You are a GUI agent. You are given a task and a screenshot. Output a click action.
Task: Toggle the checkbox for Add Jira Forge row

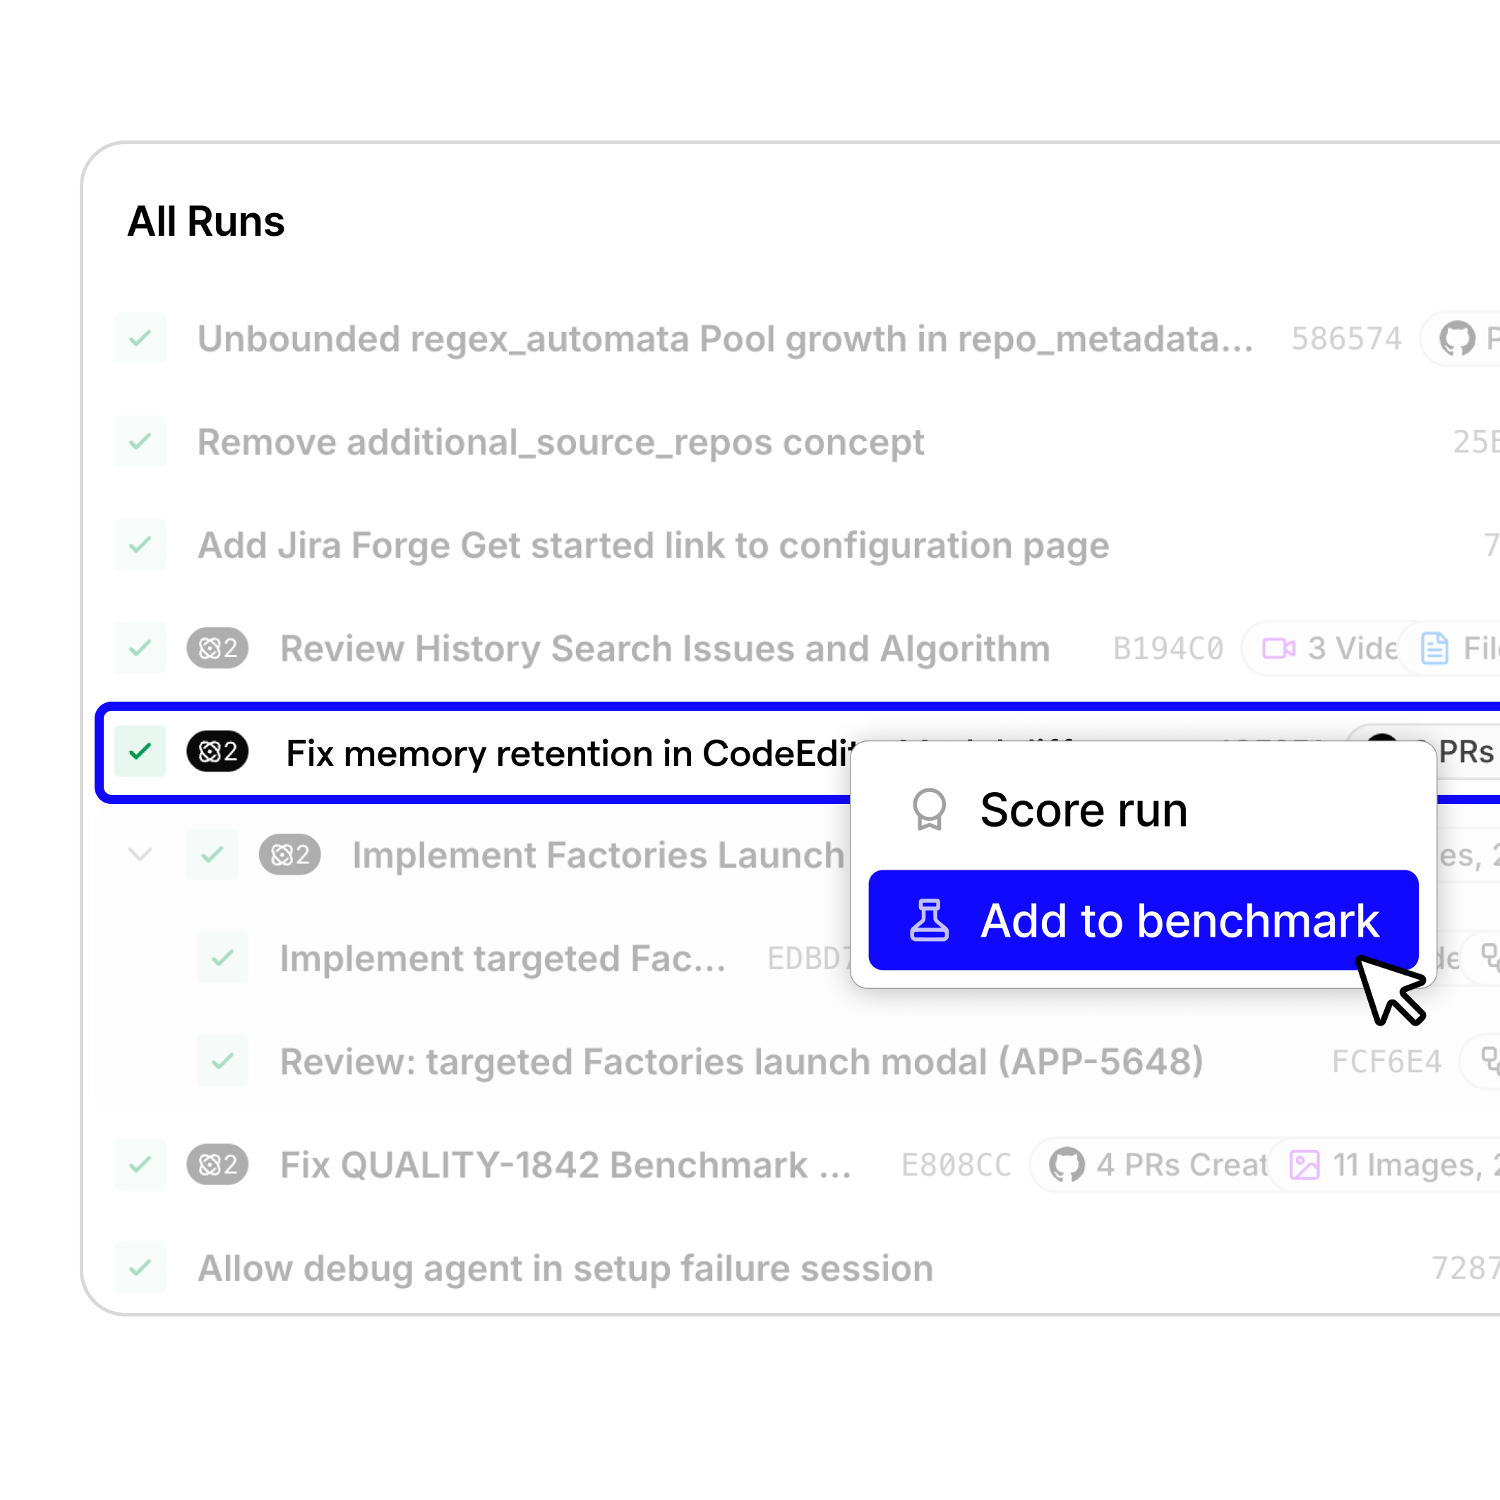[x=140, y=545]
